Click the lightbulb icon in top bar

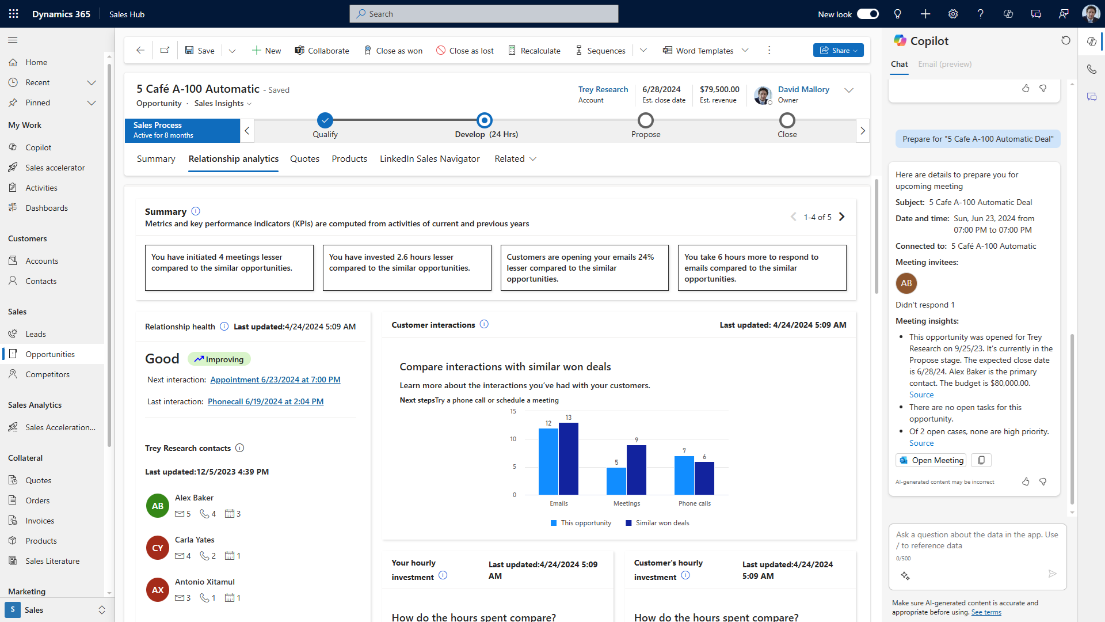tap(897, 14)
